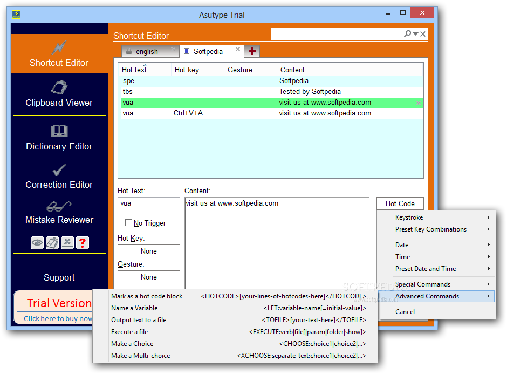The width and height of the screenshot is (507, 374).
Task: Minimize the Asutype Trial window
Action: [388, 13]
